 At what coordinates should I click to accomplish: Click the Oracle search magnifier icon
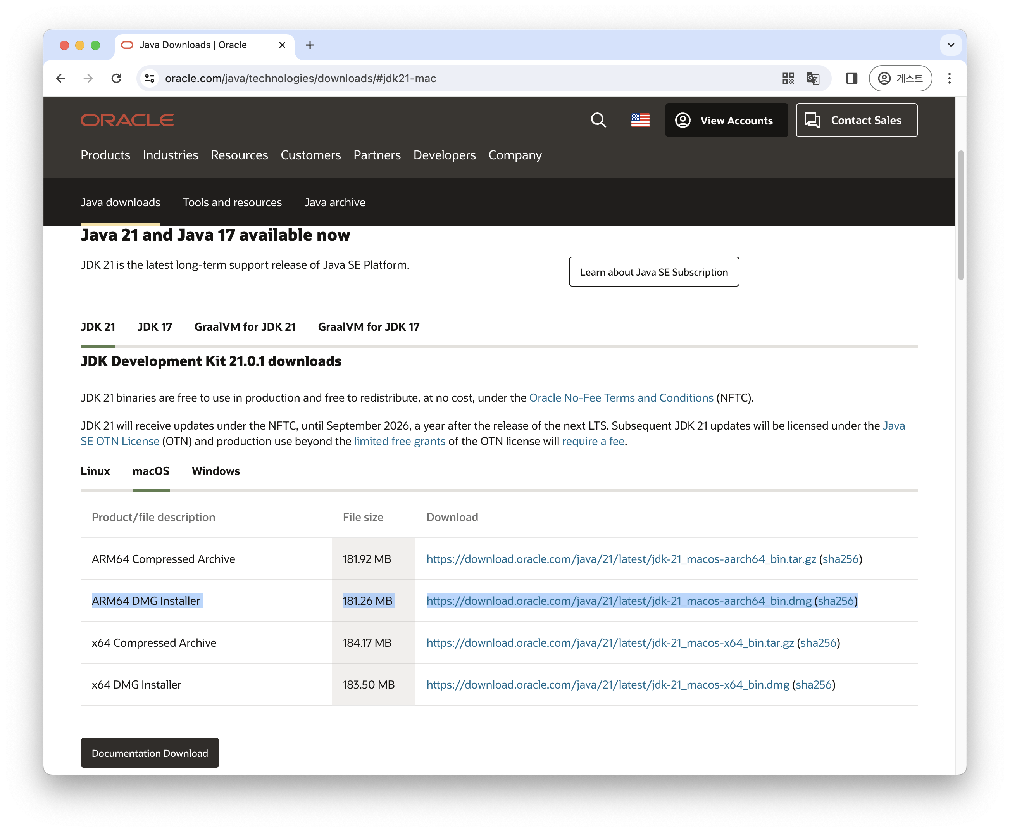(x=598, y=120)
